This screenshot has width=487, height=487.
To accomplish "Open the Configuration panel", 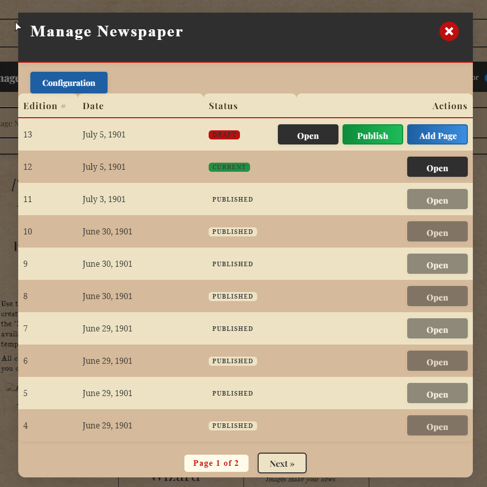I will click(69, 83).
